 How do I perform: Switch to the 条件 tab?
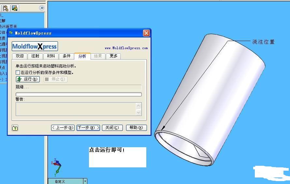(66, 56)
